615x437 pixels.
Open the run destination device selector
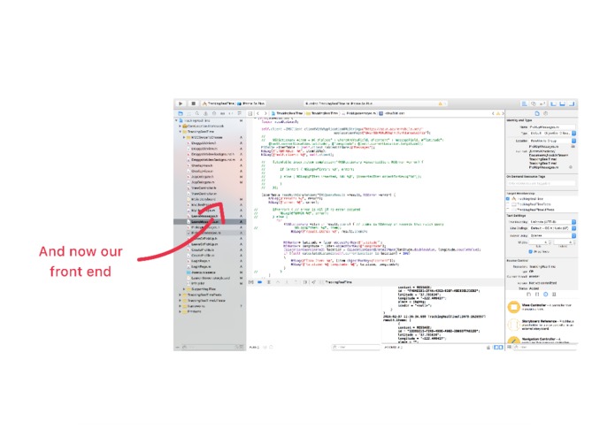(251, 103)
